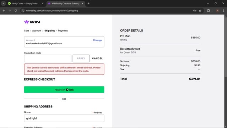Bookmark this page with the star
Viewport: 227px width, 128px height.
200,11
